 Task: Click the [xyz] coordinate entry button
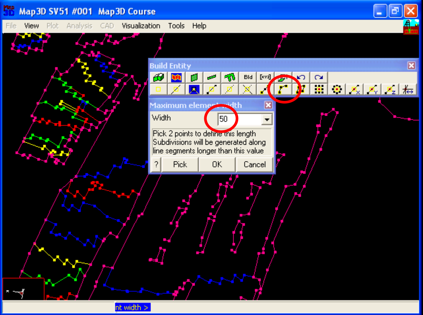point(265,77)
